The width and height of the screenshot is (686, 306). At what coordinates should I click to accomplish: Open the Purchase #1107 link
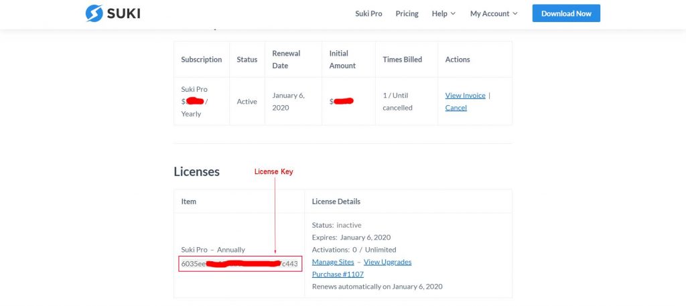(x=338, y=274)
